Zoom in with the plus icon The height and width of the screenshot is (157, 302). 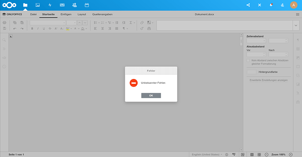pos(291,154)
